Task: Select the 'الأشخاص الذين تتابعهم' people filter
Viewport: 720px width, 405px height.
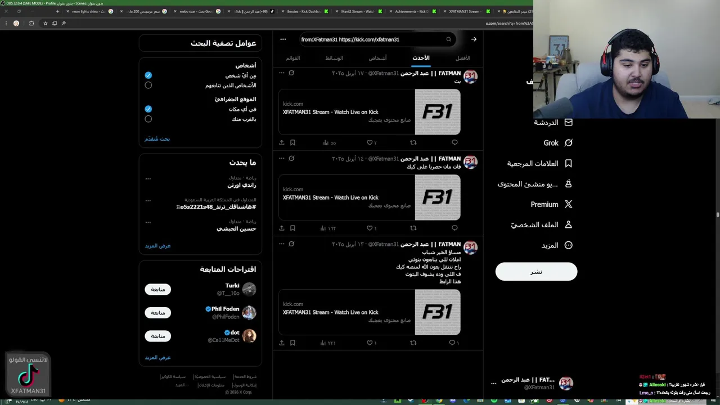Action: [148, 85]
